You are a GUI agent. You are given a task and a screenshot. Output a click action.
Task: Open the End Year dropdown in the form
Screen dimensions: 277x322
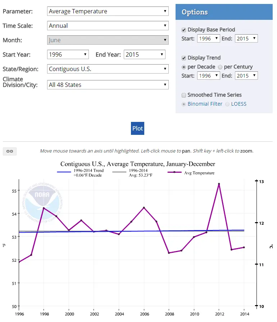[145, 54]
